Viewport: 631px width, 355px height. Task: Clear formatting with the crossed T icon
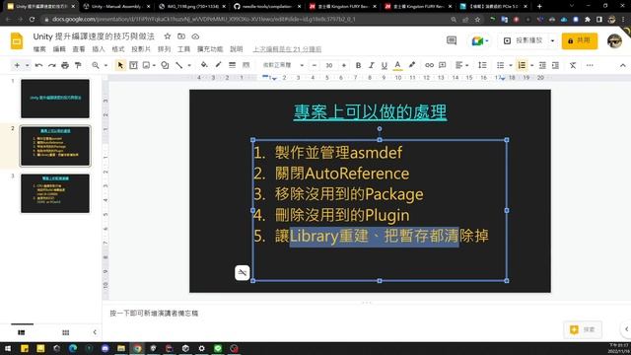(573, 65)
